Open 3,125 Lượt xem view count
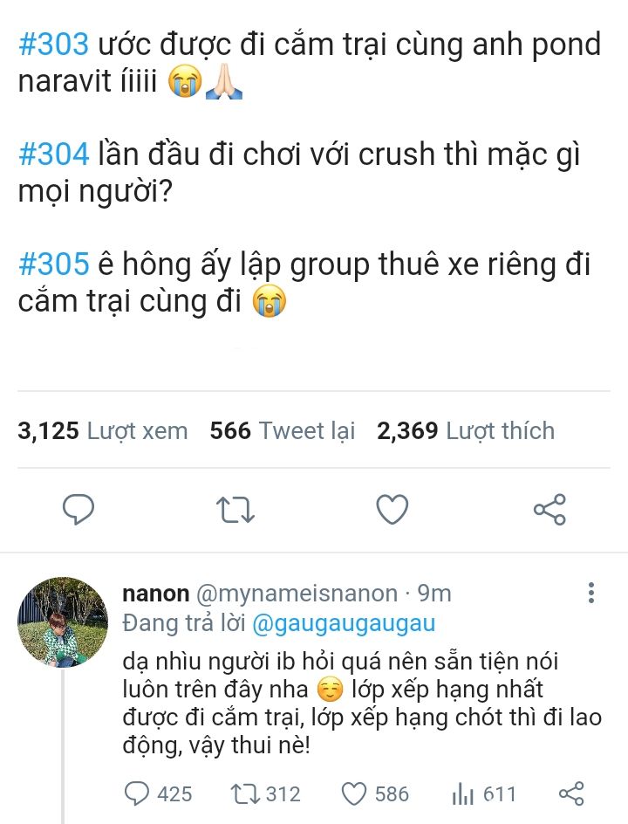 (x=102, y=431)
